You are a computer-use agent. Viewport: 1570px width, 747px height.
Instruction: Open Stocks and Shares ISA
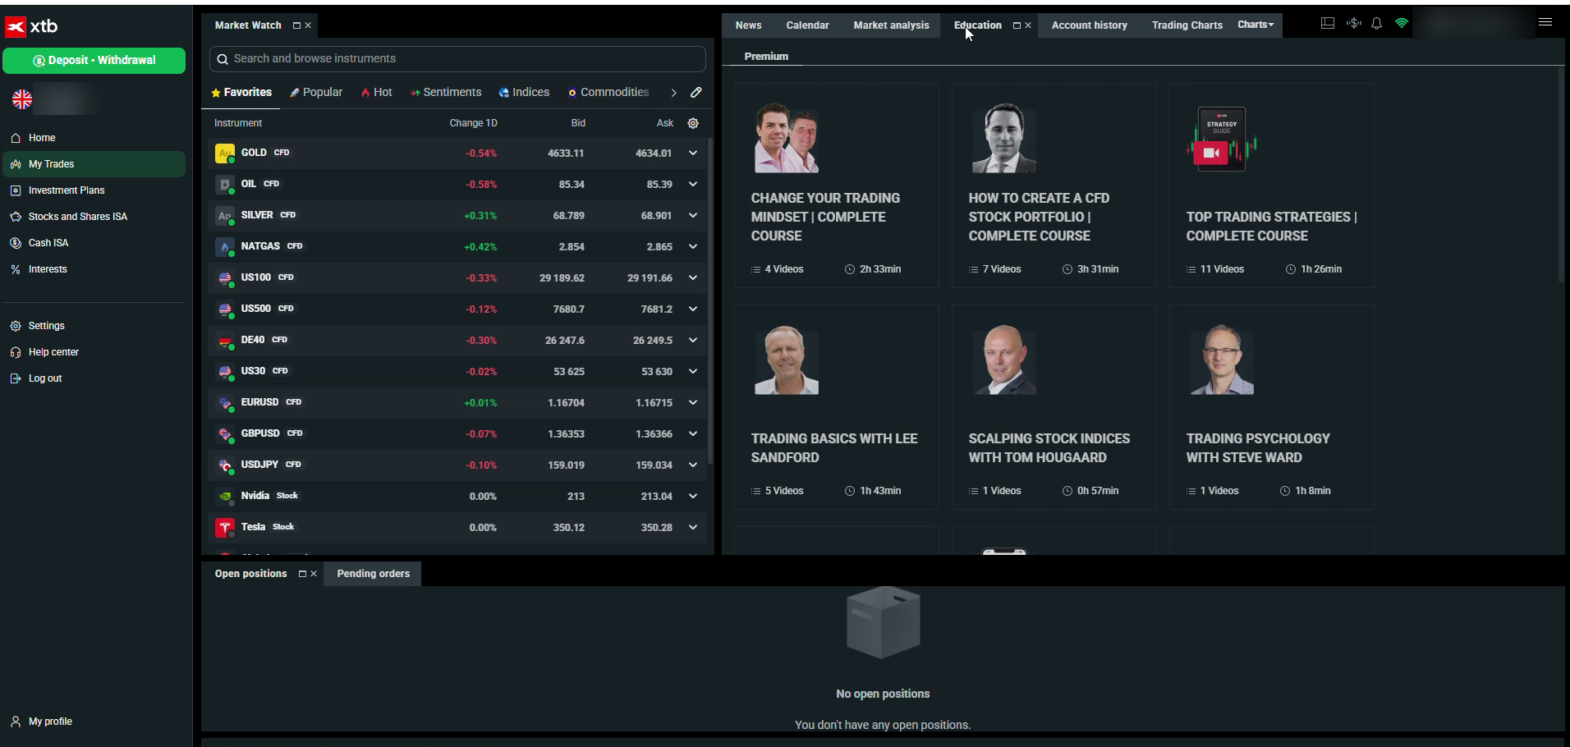pos(78,217)
